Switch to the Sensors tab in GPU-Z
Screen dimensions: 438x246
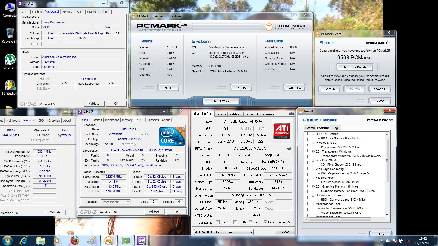[x=221, y=114]
